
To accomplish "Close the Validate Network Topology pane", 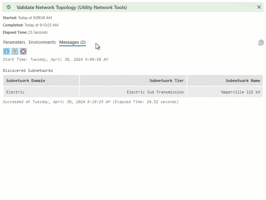I will pyautogui.click(x=259, y=7).
